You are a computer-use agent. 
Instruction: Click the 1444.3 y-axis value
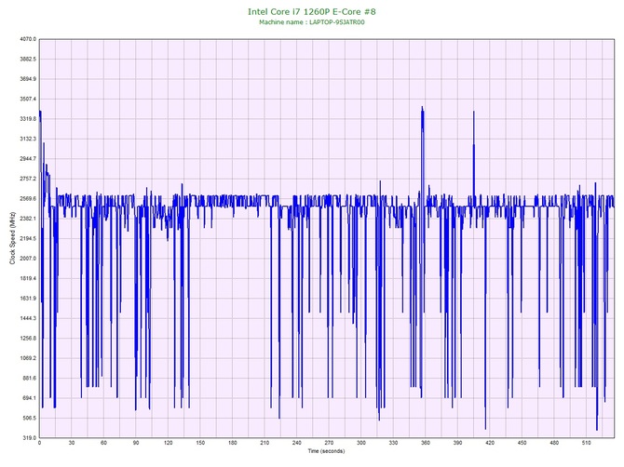pos(28,318)
